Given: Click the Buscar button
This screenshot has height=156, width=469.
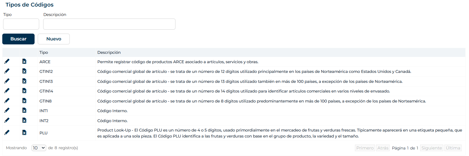Looking at the screenshot, I should tap(18, 39).
